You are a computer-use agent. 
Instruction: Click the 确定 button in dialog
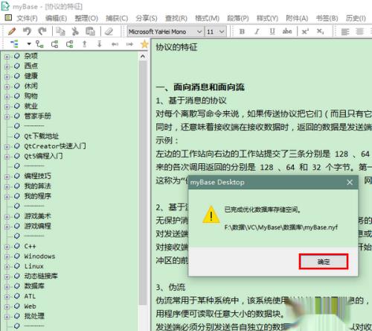click(324, 262)
